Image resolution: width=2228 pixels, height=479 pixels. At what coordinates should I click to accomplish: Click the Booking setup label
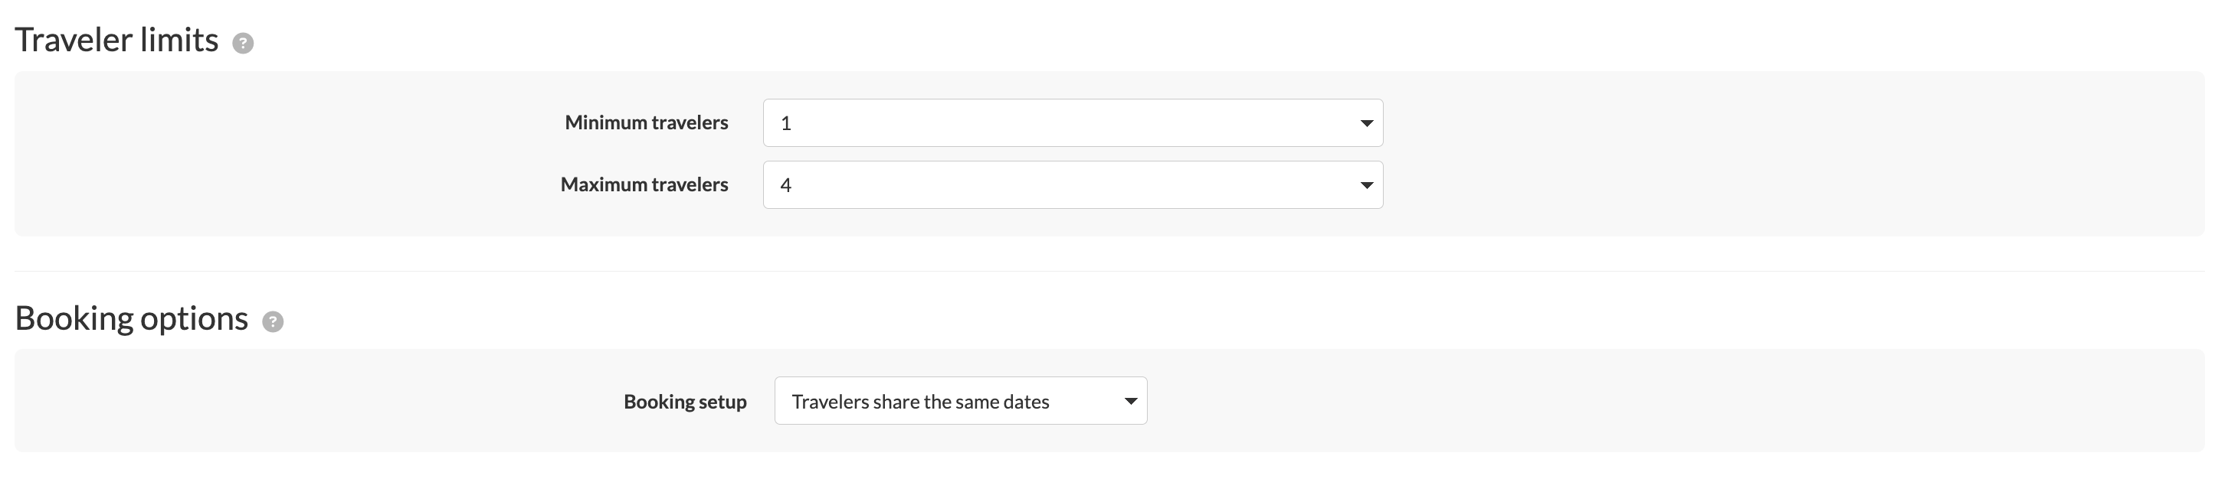[684, 401]
